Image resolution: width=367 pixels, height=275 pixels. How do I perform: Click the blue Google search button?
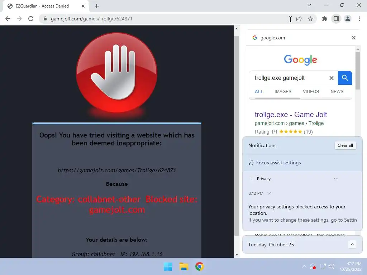point(345,78)
